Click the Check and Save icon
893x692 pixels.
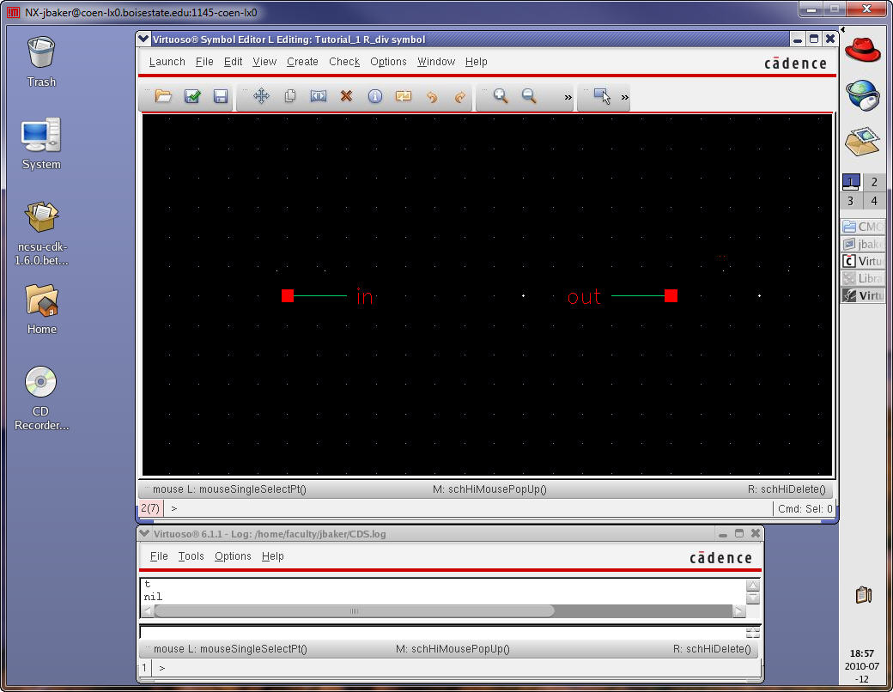pyautogui.click(x=192, y=97)
